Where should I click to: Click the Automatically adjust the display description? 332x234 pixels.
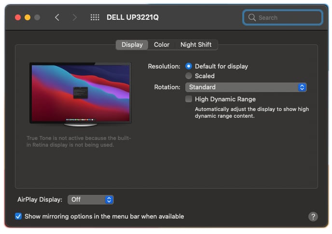252,112
